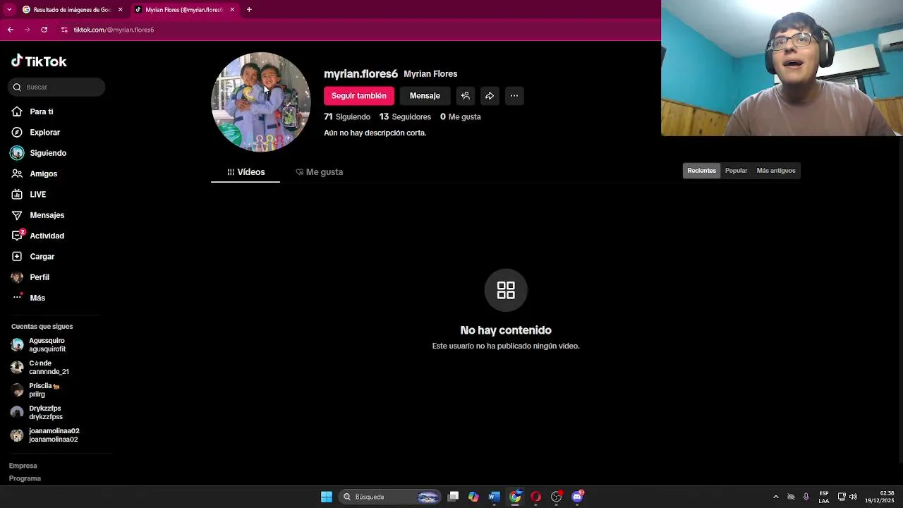Expand Empresa footer section

(x=23, y=466)
